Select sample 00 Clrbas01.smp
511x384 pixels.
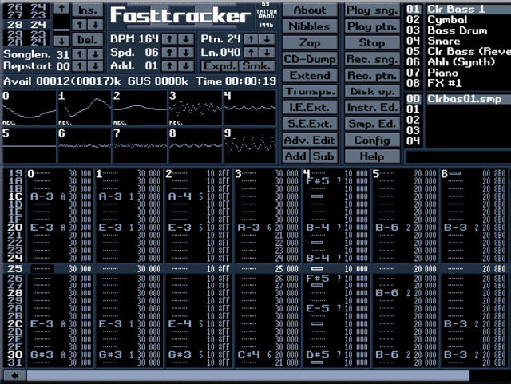coord(469,99)
